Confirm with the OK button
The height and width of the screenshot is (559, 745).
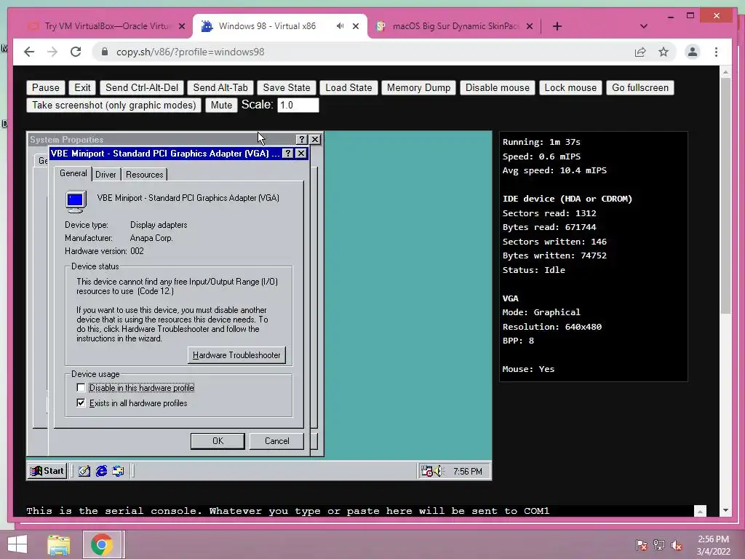(x=218, y=441)
